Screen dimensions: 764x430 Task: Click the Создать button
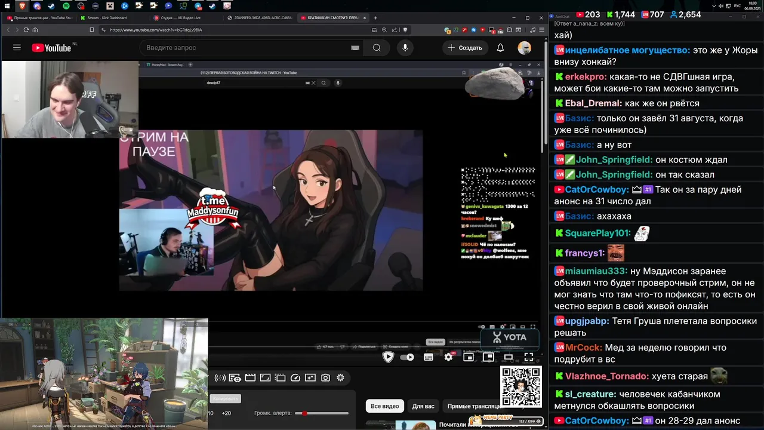click(x=465, y=48)
